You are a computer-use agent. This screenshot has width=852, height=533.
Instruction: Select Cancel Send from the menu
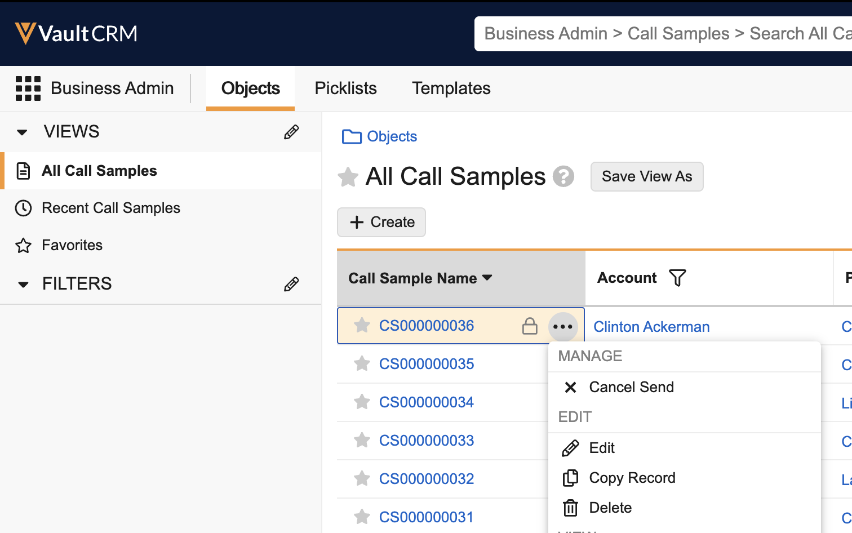pyautogui.click(x=631, y=387)
